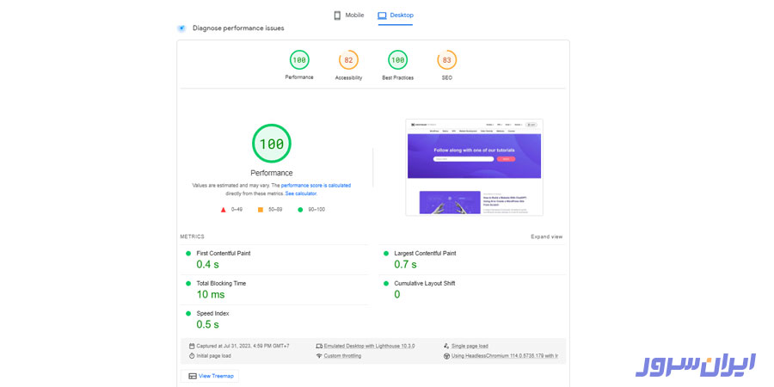This screenshot has width=774, height=387.
Task: Expand the metrics view
Action: (x=546, y=236)
